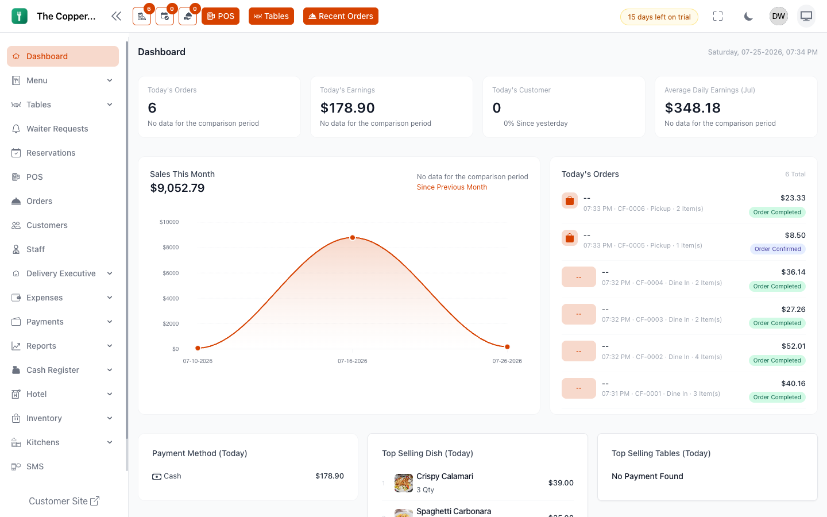The width and height of the screenshot is (827, 517).
Task: Expand Kitchens sidebar chevron
Action: pyautogui.click(x=110, y=442)
